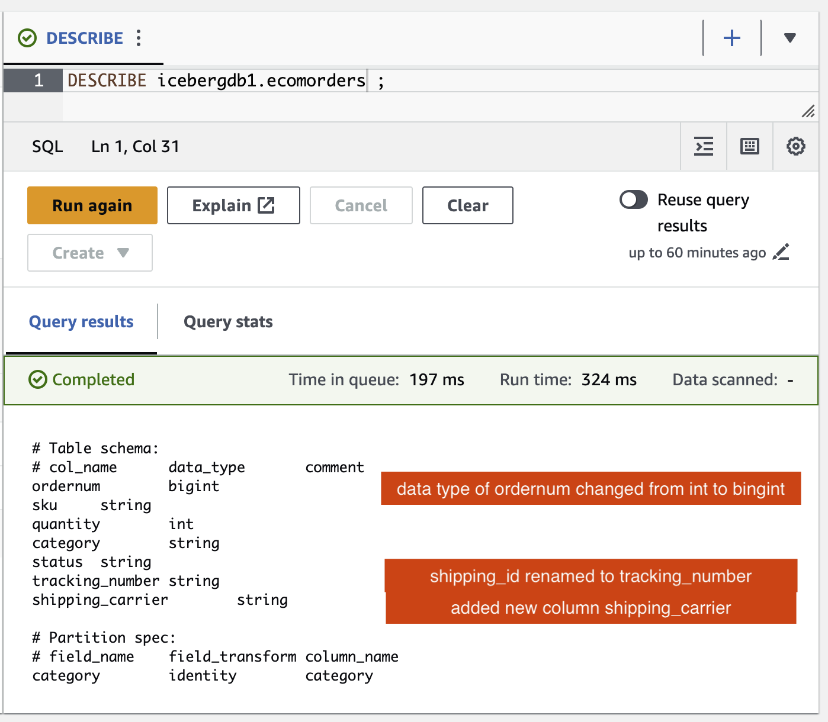
Task: Switch to the Query results tab
Action: 81,322
